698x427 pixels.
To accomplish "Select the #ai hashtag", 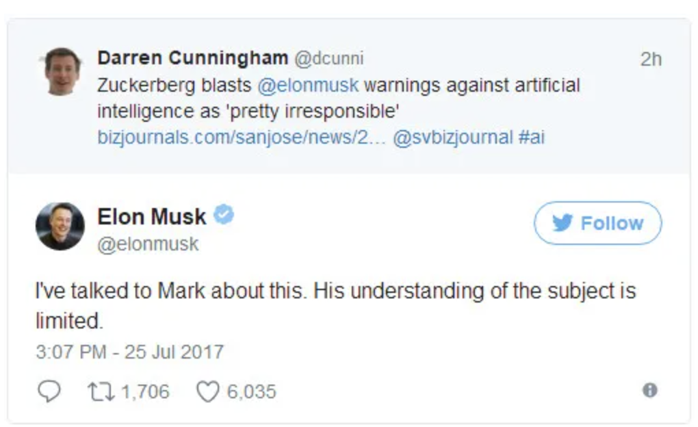I will tap(532, 137).
